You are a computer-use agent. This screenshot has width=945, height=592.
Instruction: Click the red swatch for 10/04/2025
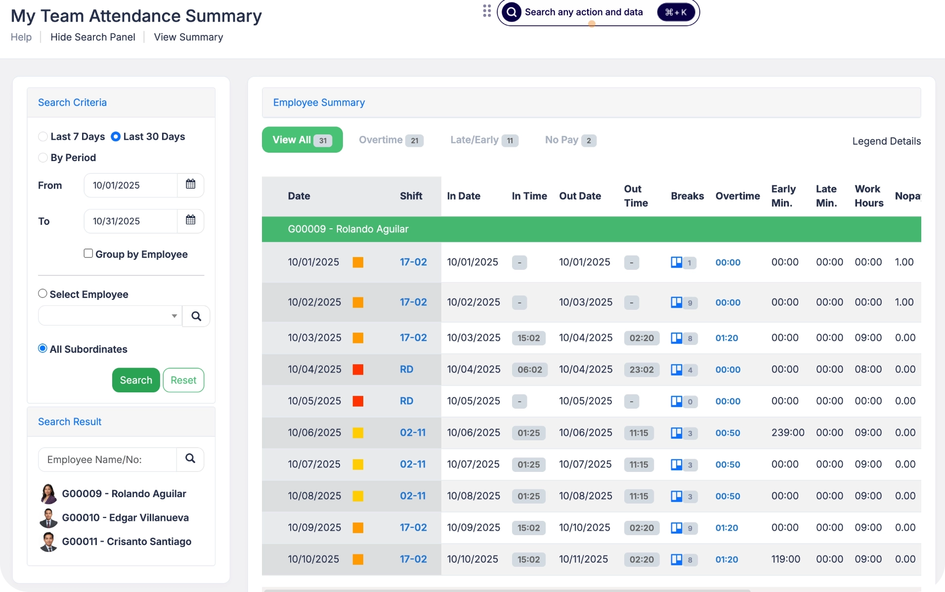pyautogui.click(x=358, y=370)
